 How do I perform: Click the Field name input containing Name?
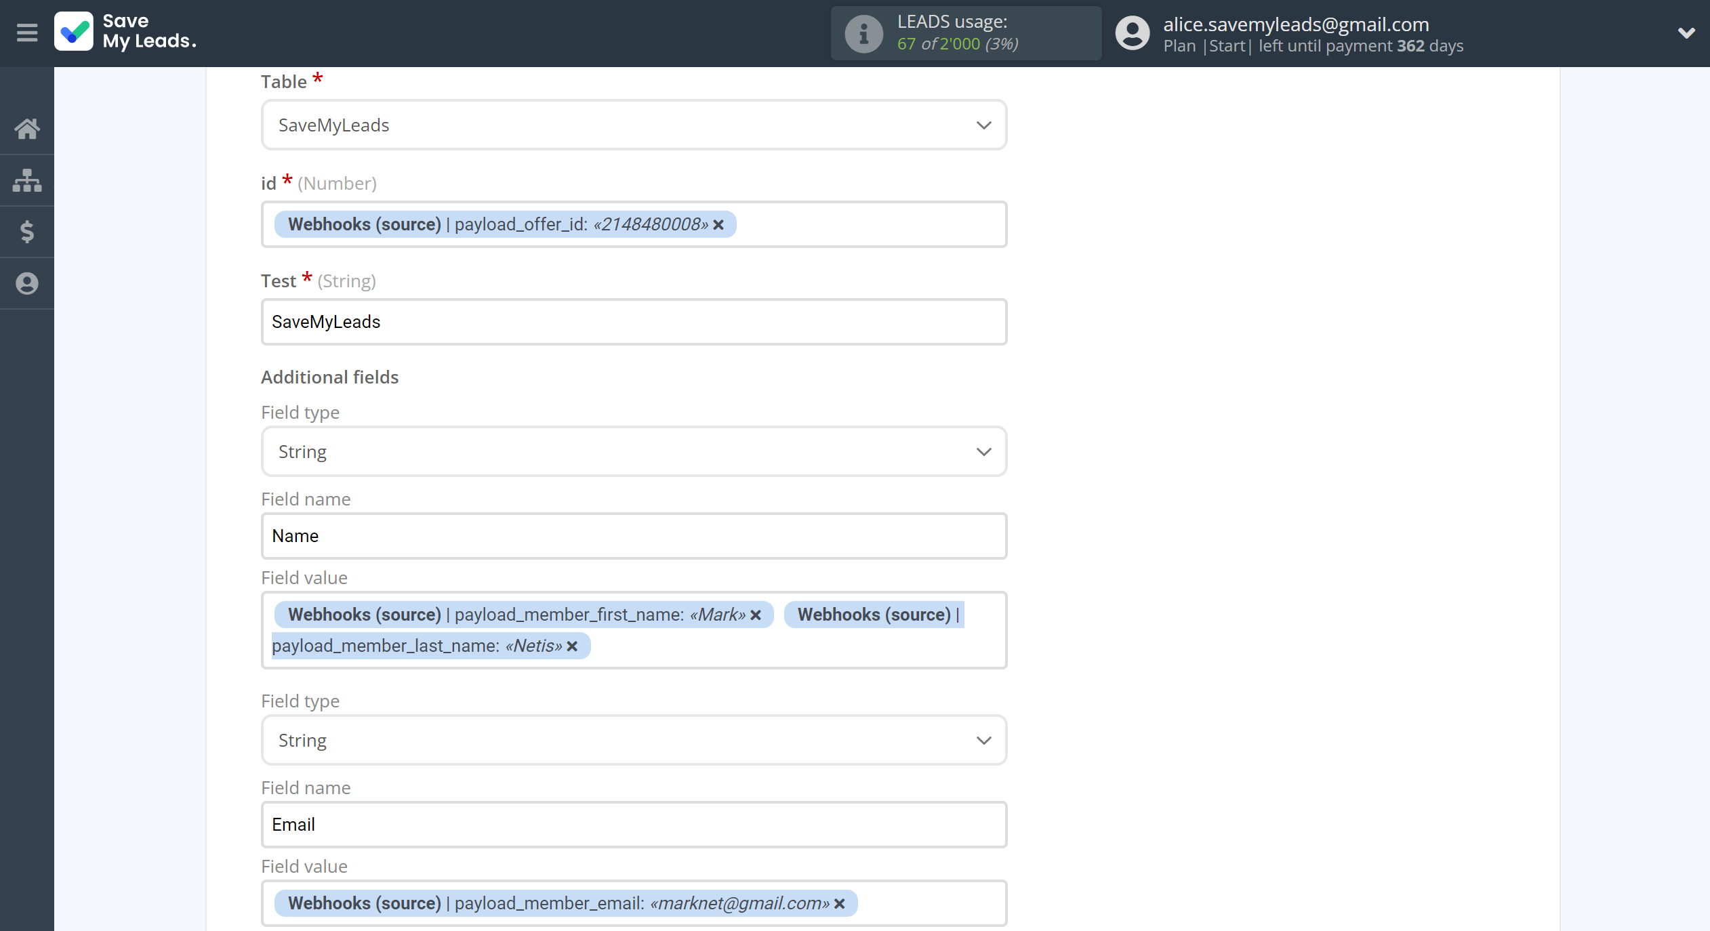tap(634, 536)
